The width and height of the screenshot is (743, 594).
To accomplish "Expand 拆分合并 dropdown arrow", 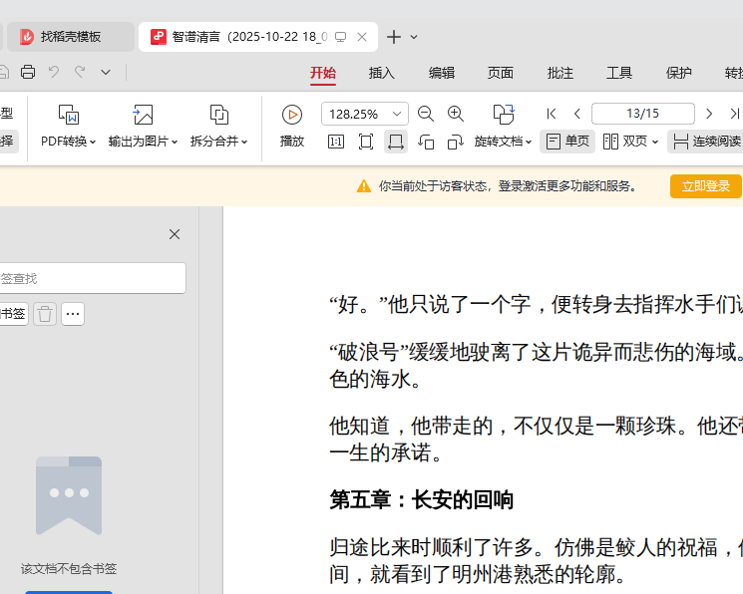I will click(x=244, y=142).
